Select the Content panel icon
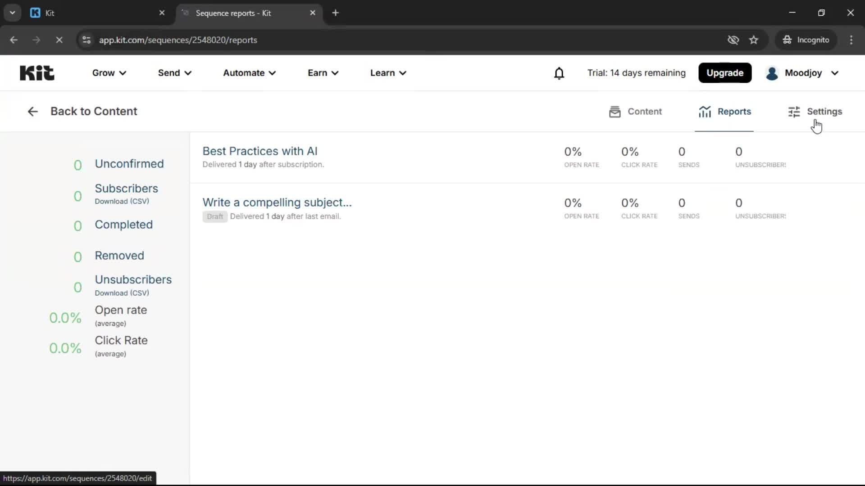 point(616,112)
